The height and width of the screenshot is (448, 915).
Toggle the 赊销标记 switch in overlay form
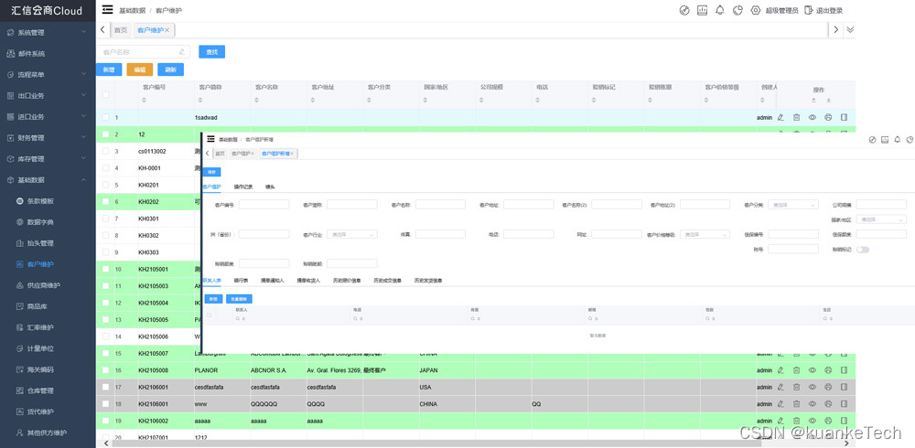[x=863, y=250]
